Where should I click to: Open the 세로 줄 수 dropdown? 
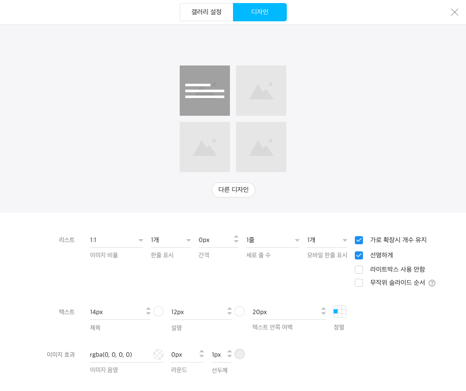click(x=273, y=240)
